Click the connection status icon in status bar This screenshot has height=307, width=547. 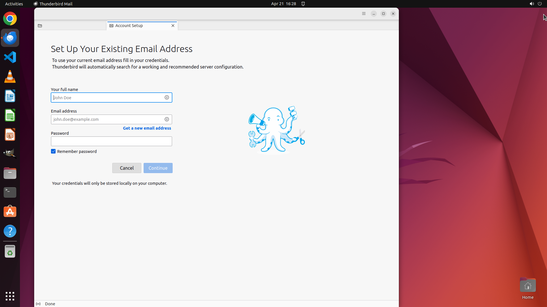(38, 304)
